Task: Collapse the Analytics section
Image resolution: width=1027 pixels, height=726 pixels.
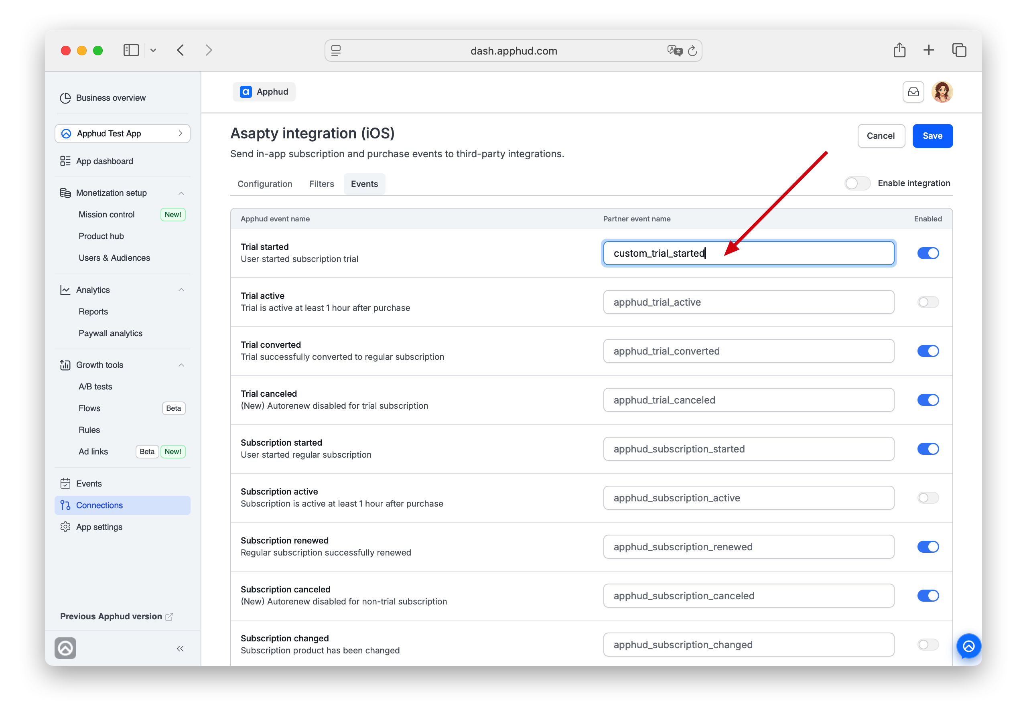Action: click(x=181, y=290)
